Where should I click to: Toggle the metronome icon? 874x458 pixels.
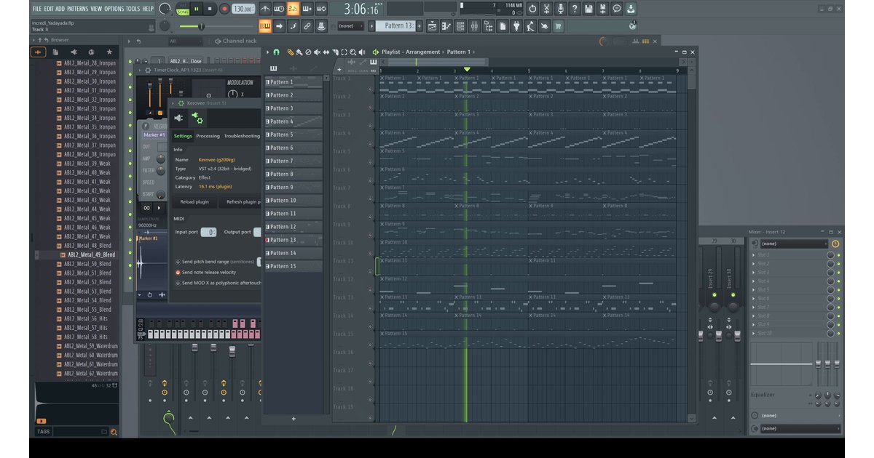point(265,9)
